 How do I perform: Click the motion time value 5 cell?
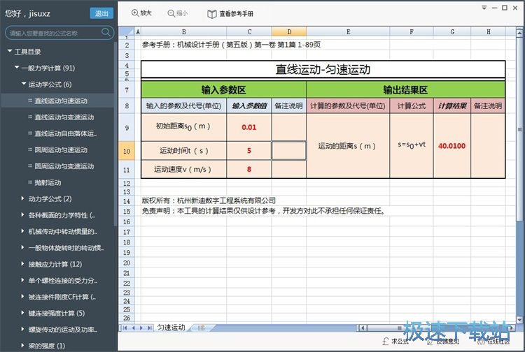coord(248,151)
